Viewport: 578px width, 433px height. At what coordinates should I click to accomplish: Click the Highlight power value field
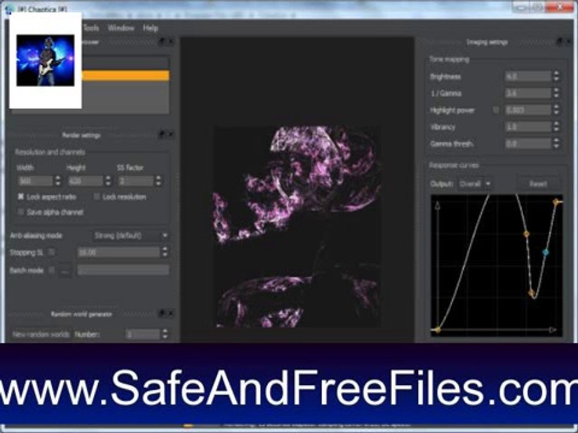tap(528, 109)
